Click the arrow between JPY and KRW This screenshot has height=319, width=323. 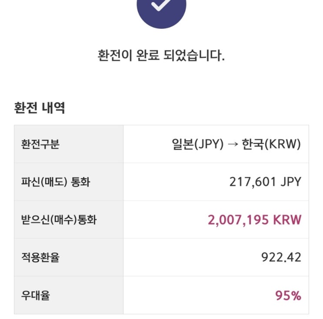click(233, 144)
